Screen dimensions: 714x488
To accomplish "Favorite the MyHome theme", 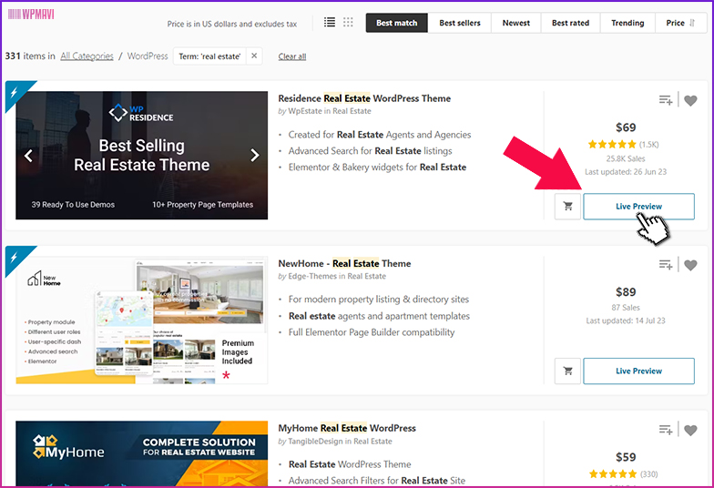I will coord(690,430).
